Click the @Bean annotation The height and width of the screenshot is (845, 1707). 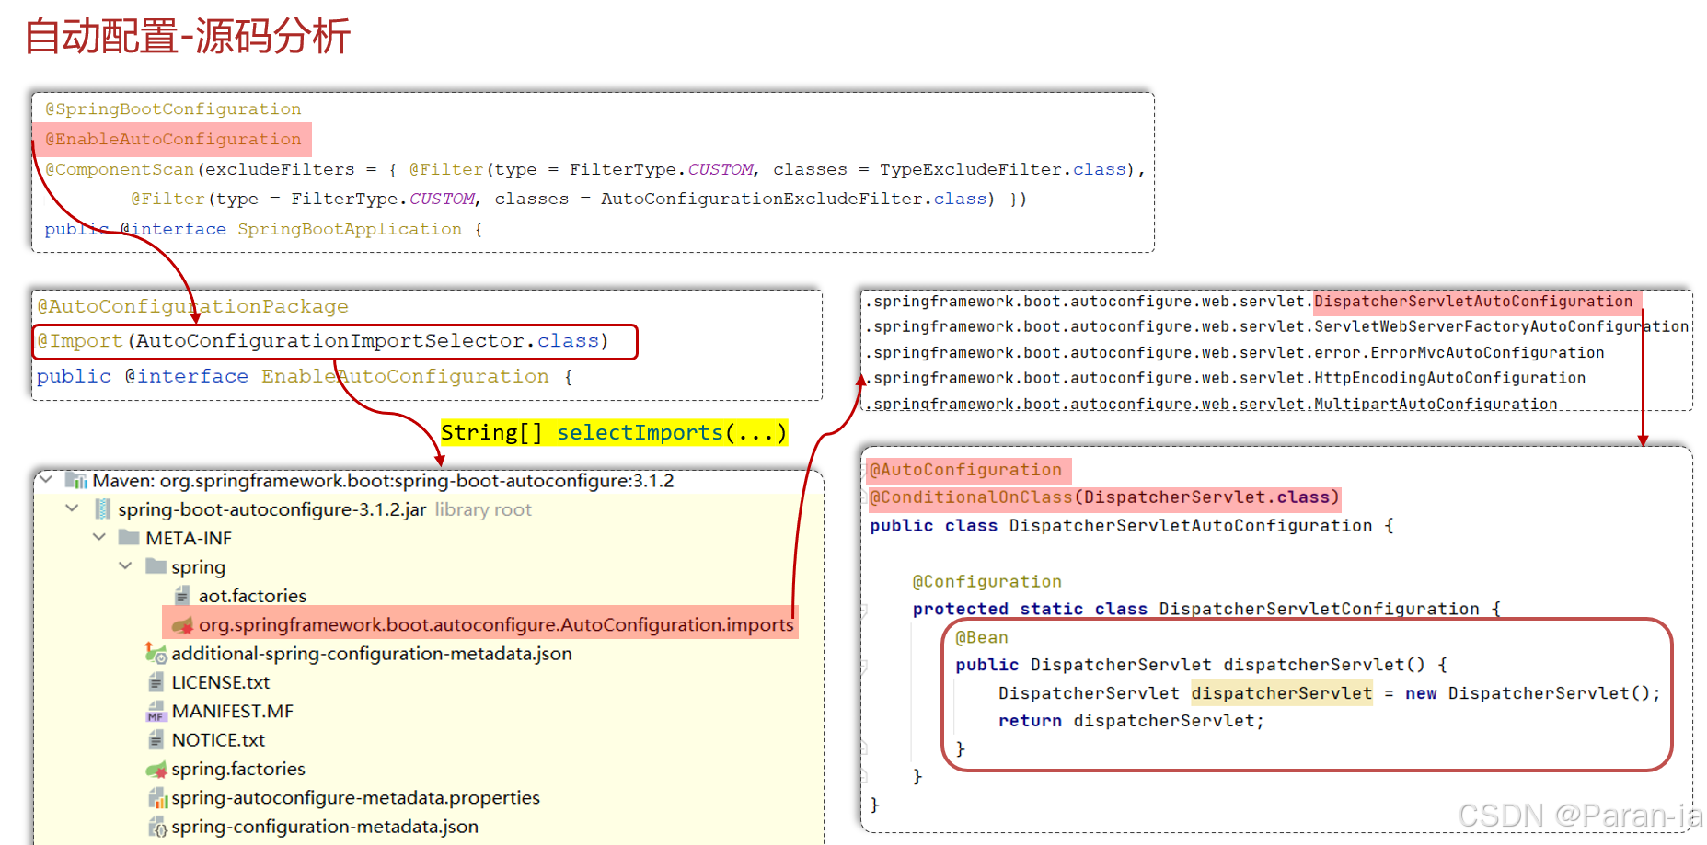982,637
